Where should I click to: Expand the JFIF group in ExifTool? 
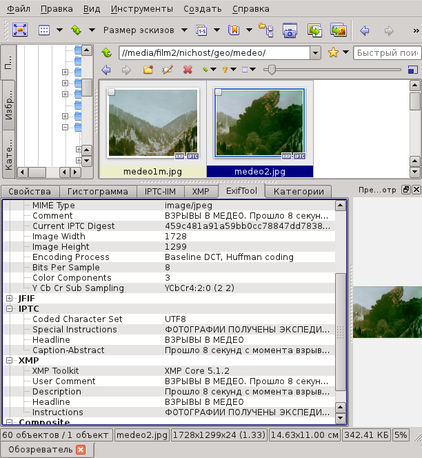pos(10,298)
